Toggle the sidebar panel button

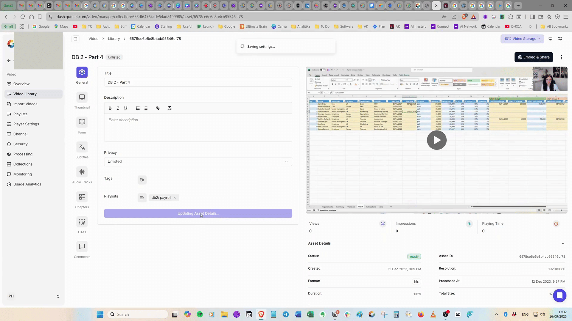click(x=75, y=39)
